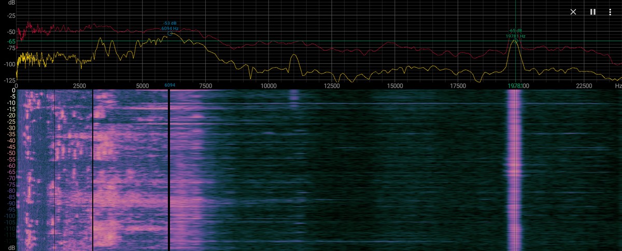
Task: Click the black vertical line near 3000 Hz in spectrogram
Action: click(x=92, y=166)
